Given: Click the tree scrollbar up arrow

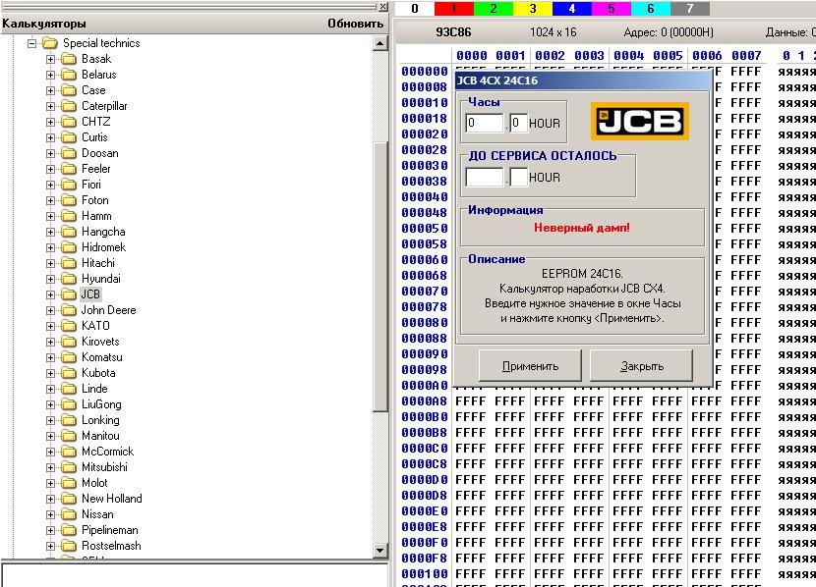Looking at the screenshot, I should click(x=380, y=43).
